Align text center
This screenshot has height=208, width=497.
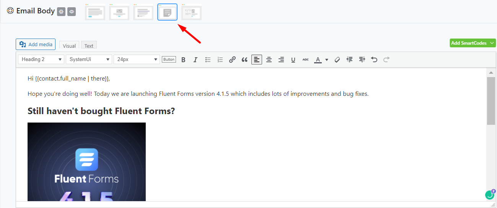269,60
